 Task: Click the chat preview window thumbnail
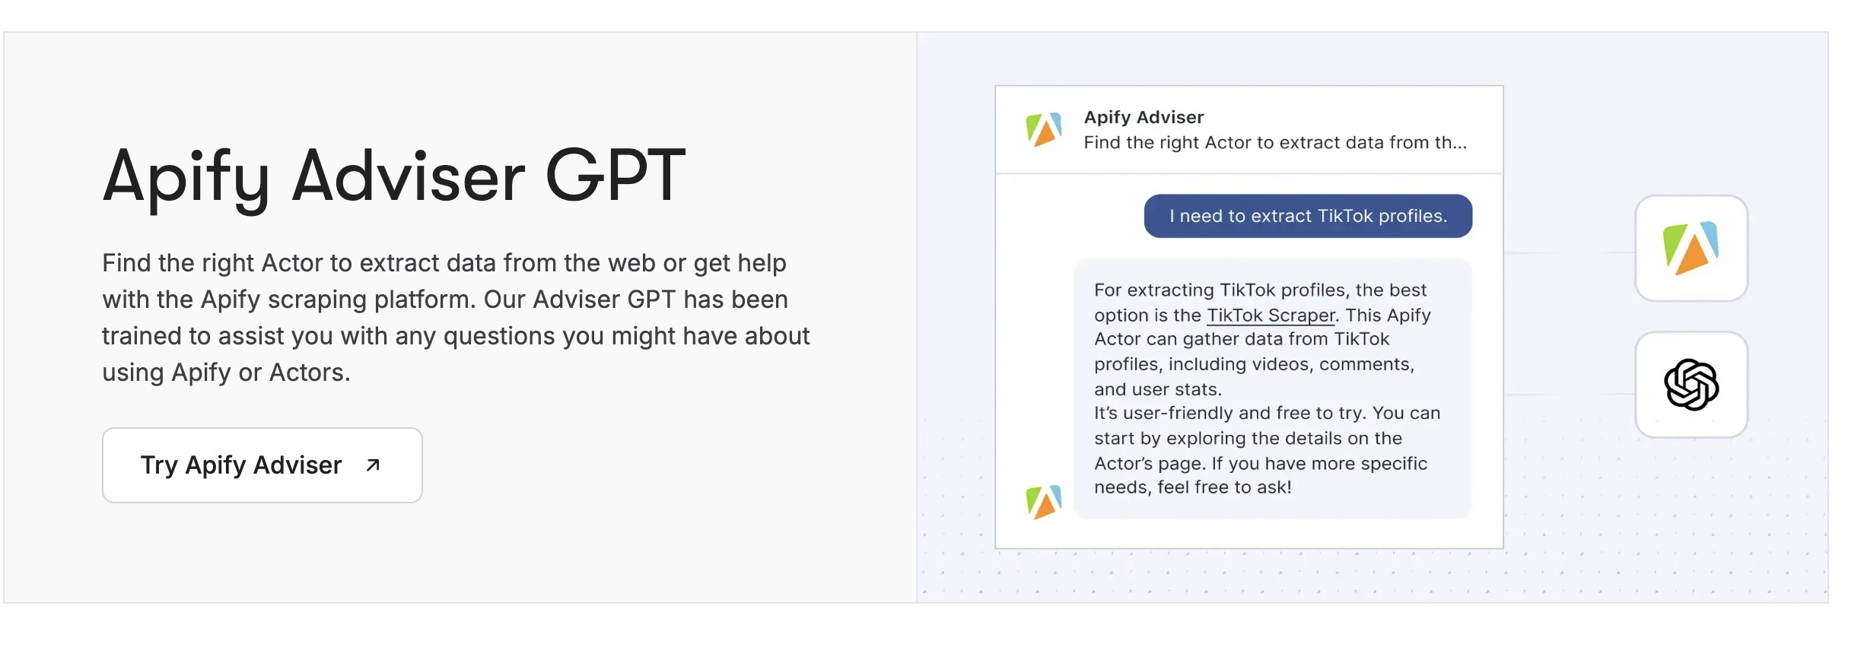(x=1249, y=317)
